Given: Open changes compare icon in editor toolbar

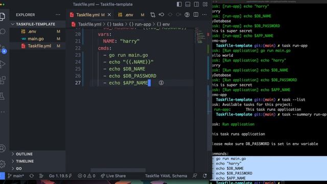Looking at the screenshot, I should 153,15.
